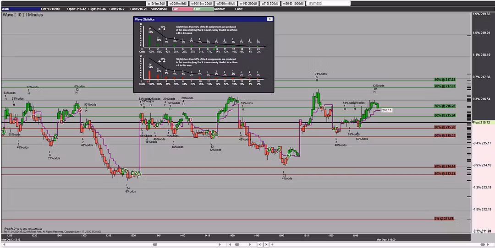Switch to w20/5m 5dtl timeframe
495x248 pixels.
(x=178, y=3)
